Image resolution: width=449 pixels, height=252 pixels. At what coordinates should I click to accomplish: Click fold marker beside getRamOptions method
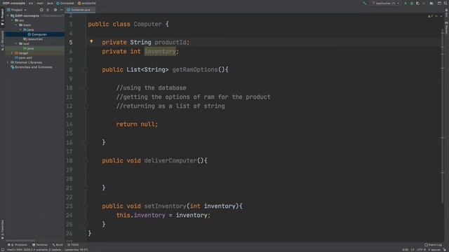86,69
